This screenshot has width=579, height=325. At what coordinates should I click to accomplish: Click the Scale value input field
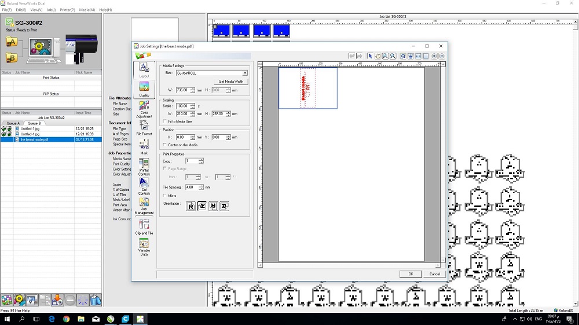click(x=183, y=106)
